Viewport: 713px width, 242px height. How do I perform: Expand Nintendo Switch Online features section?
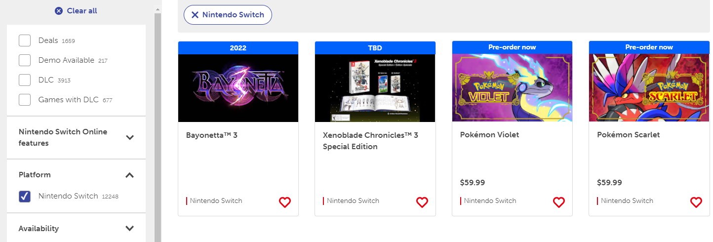pyautogui.click(x=130, y=138)
